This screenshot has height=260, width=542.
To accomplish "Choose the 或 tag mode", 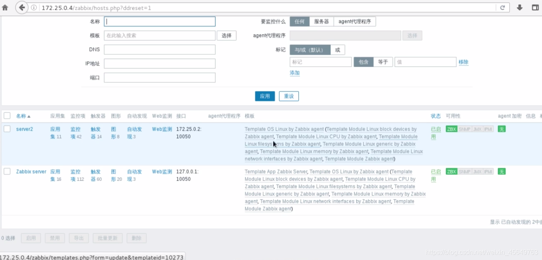I will pos(338,50).
